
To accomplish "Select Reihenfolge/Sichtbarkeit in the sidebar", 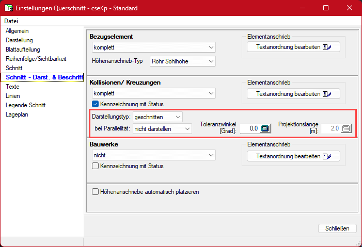I will [x=36, y=59].
